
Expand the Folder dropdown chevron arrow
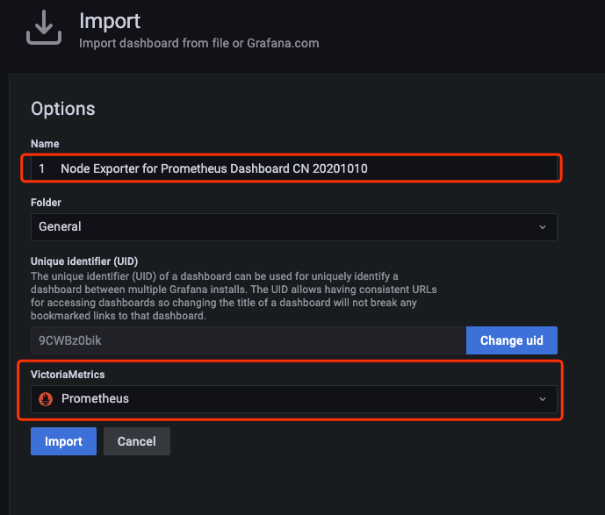(x=542, y=226)
